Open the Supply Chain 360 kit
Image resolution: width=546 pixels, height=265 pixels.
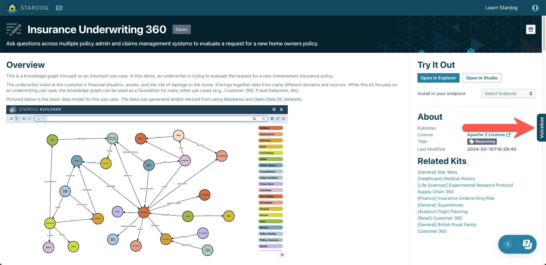[x=435, y=192]
